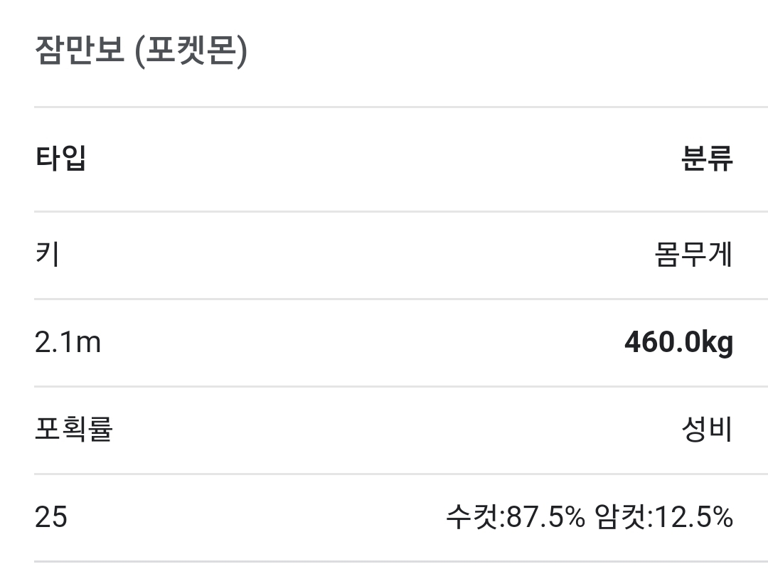Click the divider line under the title
The height and width of the screenshot is (569, 768).
[x=401, y=107]
